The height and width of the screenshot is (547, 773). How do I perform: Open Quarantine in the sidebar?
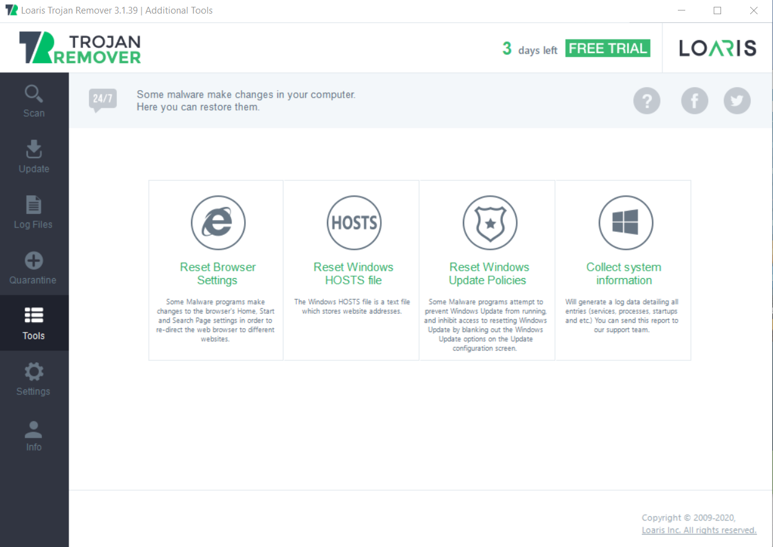tap(34, 268)
